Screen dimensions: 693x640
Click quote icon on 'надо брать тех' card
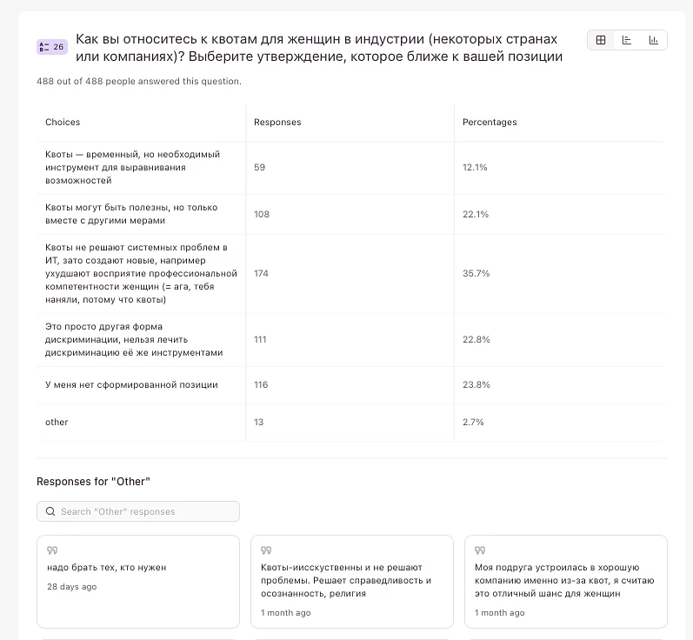pyautogui.click(x=52, y=550)
